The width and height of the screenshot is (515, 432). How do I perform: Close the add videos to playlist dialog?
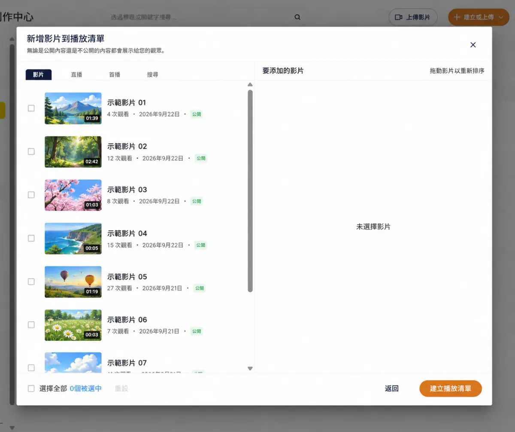[x=473, y=45]
